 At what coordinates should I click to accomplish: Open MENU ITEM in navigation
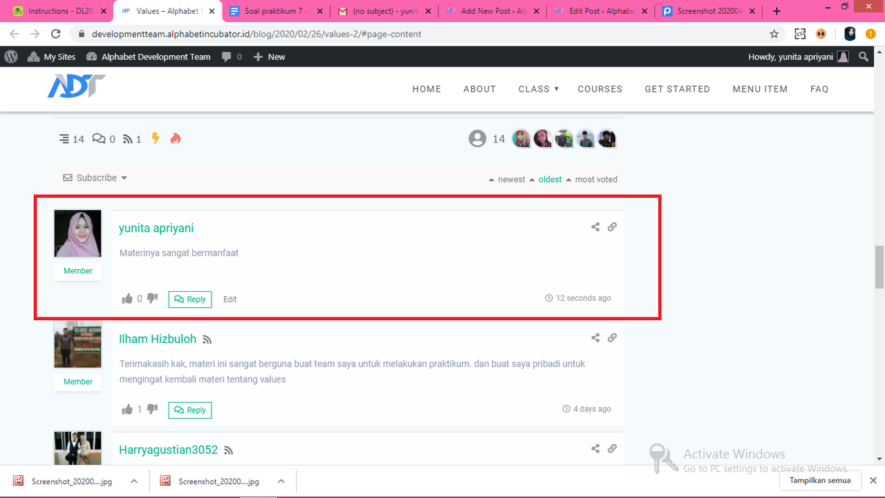pos(760,89)
